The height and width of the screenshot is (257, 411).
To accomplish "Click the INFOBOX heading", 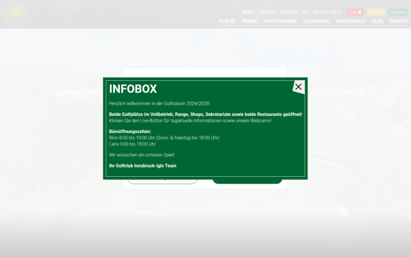I will click(133, 89).
